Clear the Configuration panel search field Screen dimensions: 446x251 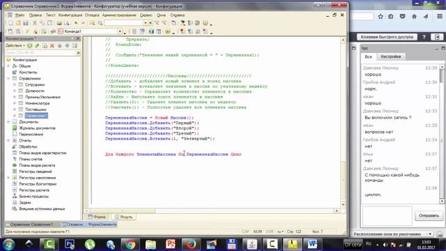click(x=78, y=53)
